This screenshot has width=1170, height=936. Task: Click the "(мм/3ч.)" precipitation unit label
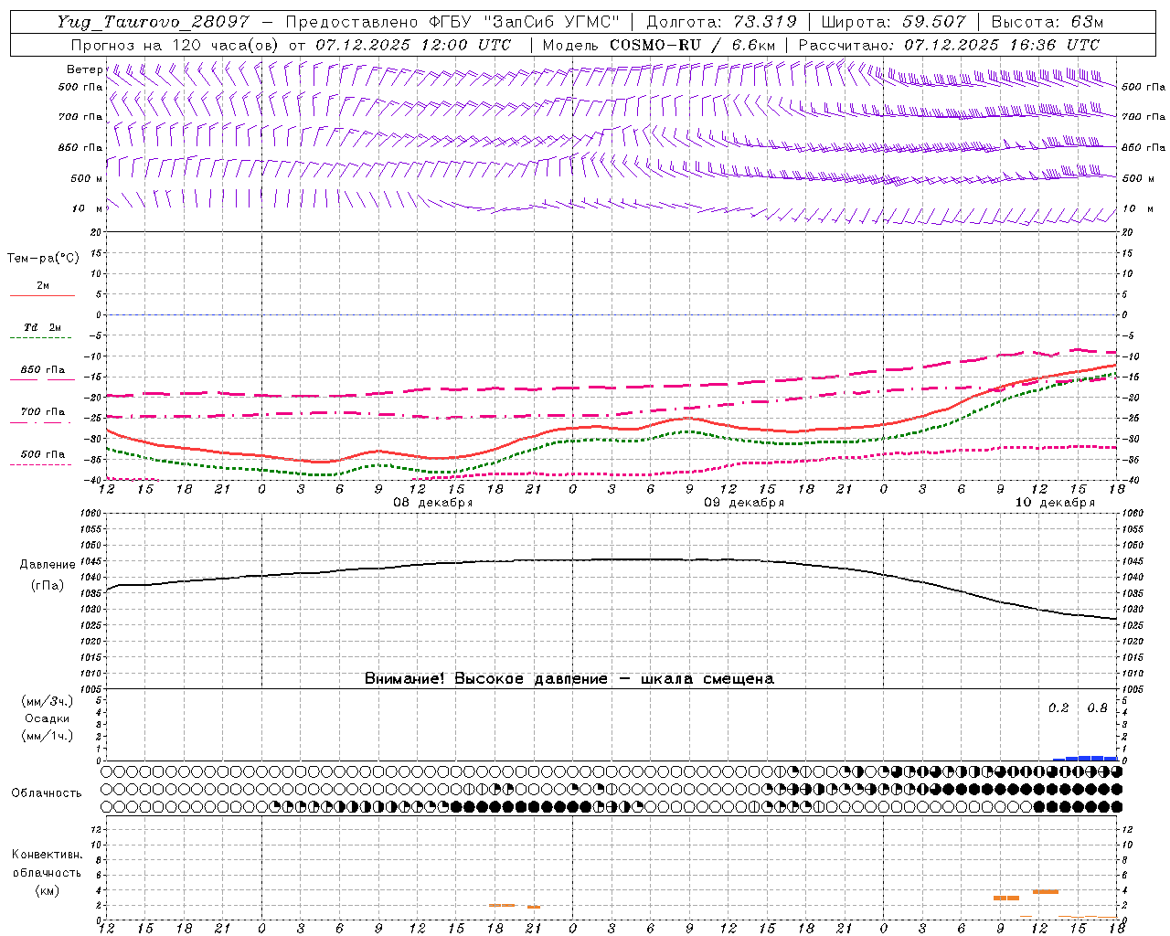pyautogui.click(x=48, y=702)
